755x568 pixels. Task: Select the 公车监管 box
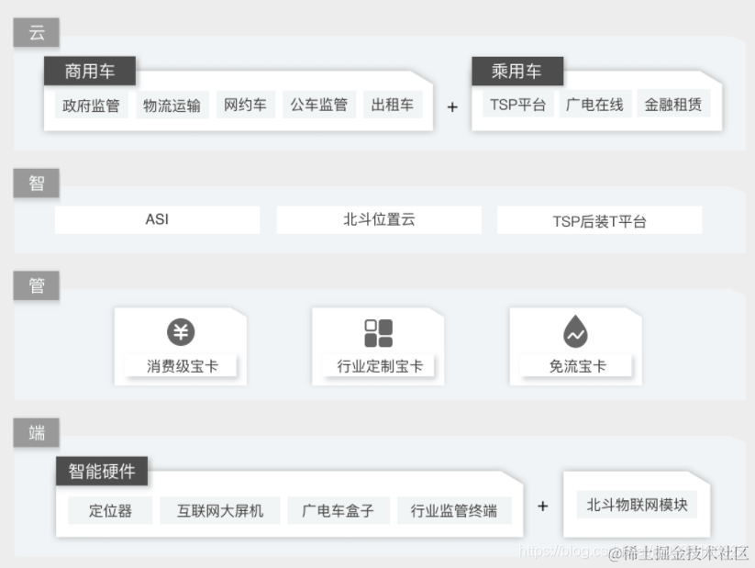[x=319, y=105]
